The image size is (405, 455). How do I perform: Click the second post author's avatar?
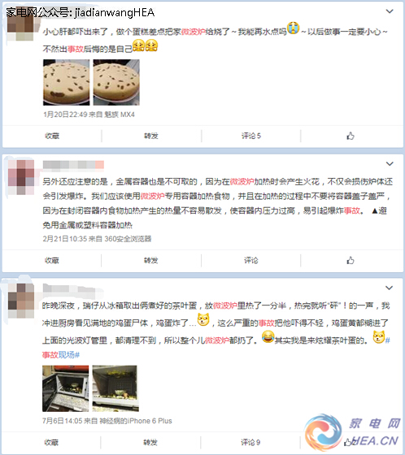coord(21,177)
